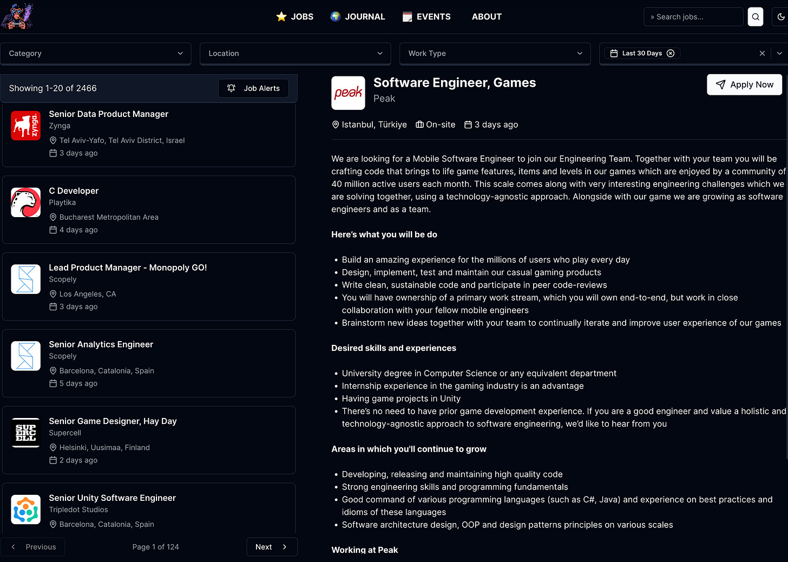The width and height of the screenshot is (788, 562).
Task: Click Scopely logo on Lead Product Manager card
Action: (26, 279)
